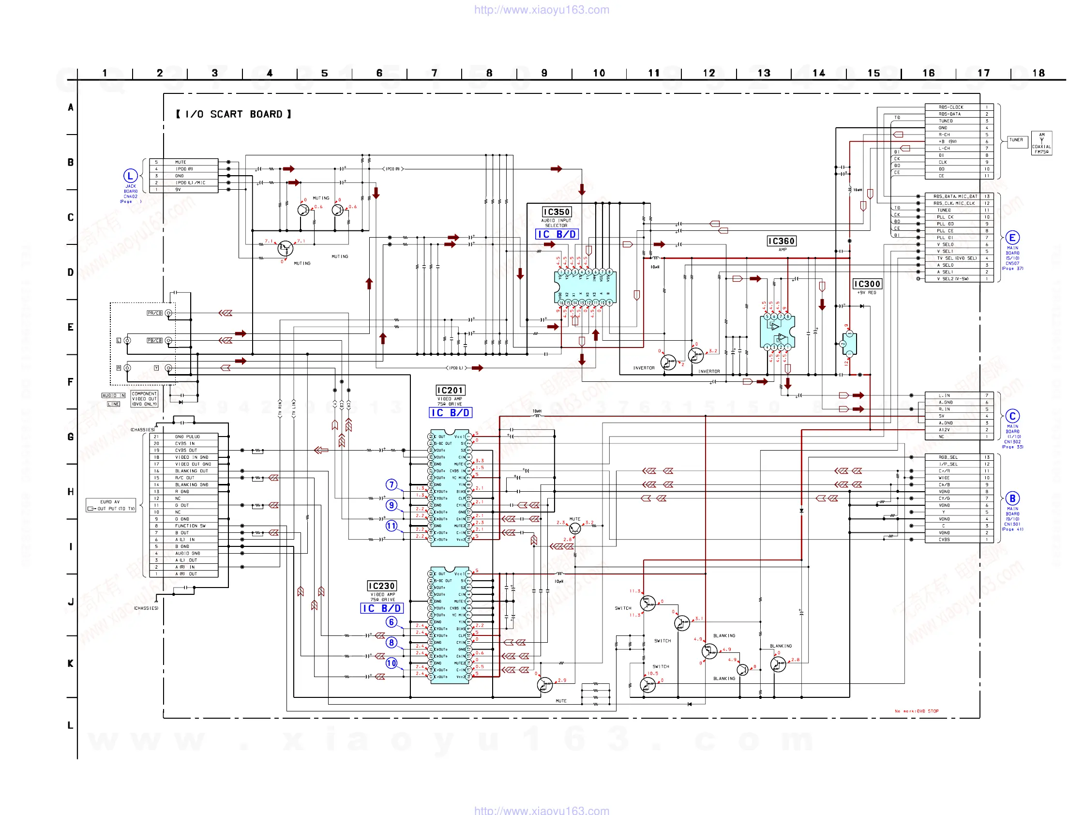Click the I/O SCART BOARD title
This screenshot has height=815, width=1084.
[x=234, y=114]
